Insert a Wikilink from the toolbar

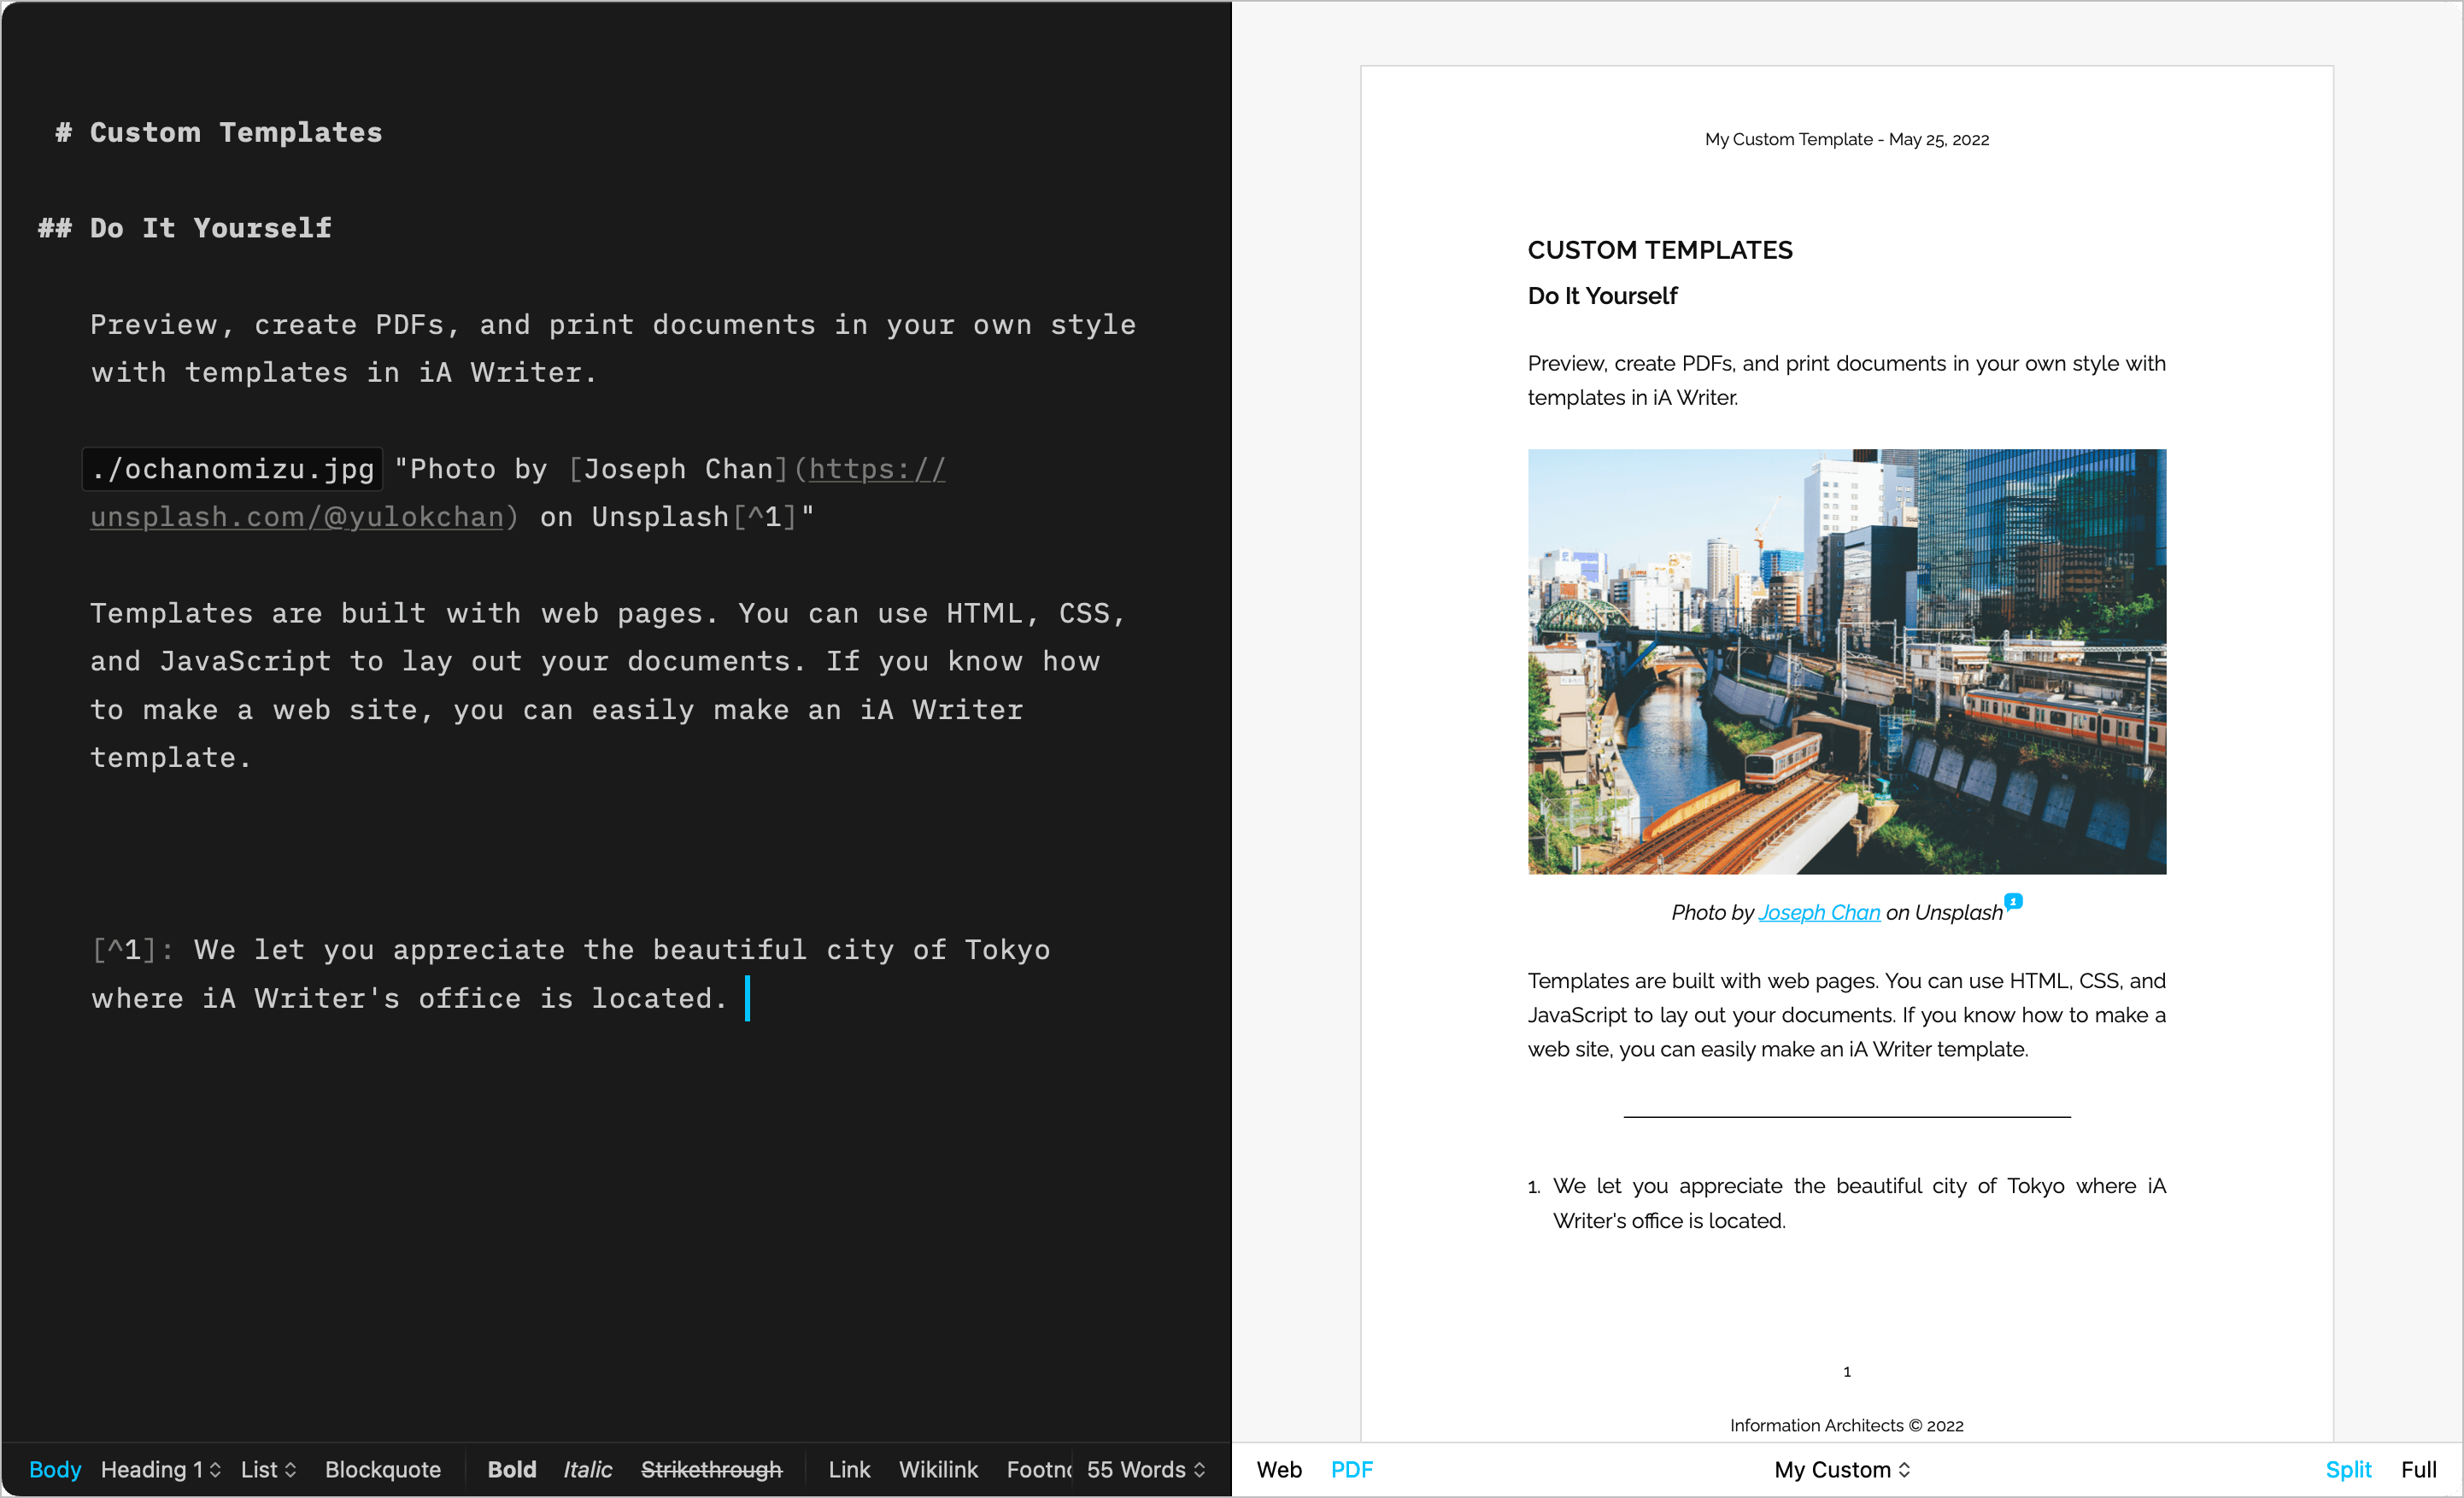pos(937,1469)
